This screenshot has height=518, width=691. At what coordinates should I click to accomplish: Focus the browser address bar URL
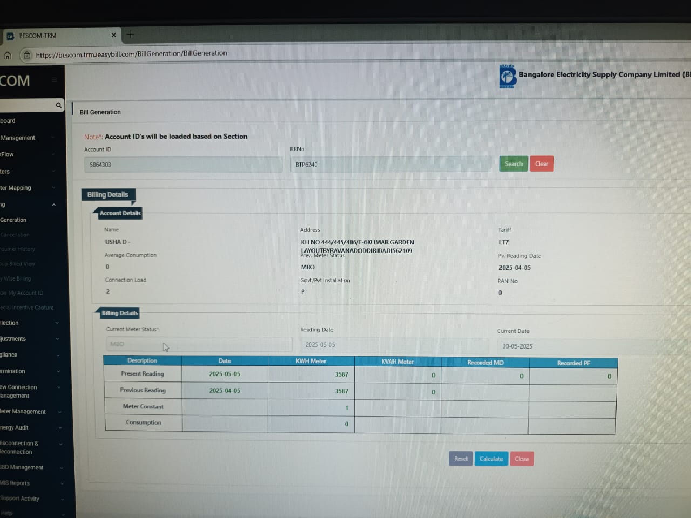pos(131,54)
